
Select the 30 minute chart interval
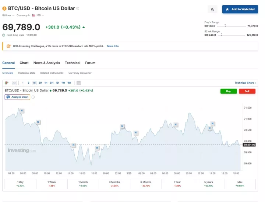40,83
